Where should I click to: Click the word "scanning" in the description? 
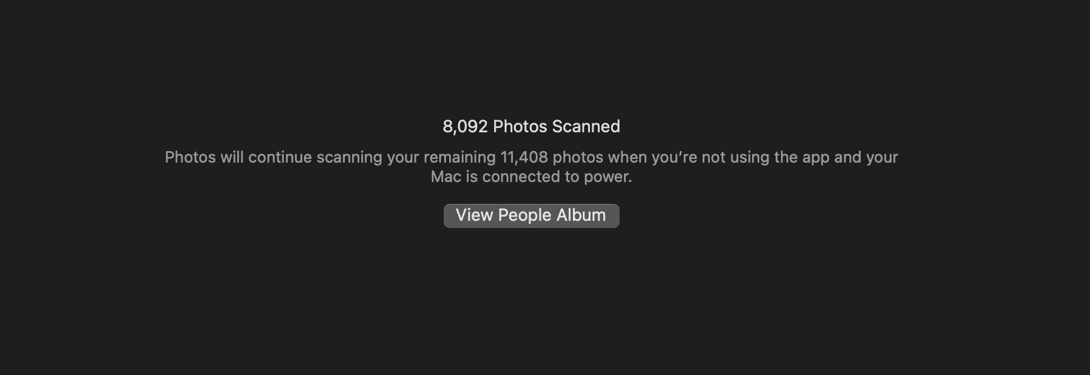click(x=350, y=157)
